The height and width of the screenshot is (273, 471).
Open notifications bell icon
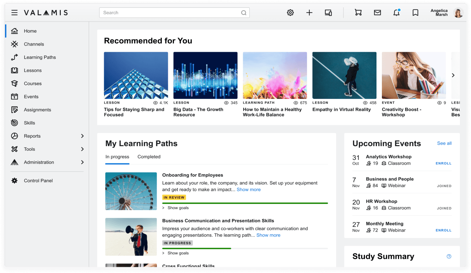(x=396, y=13)
